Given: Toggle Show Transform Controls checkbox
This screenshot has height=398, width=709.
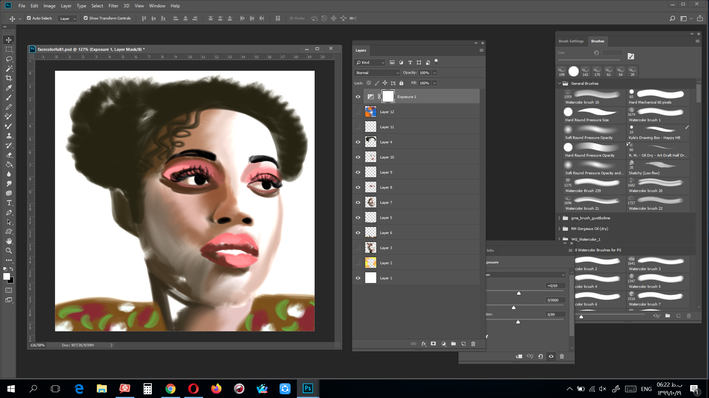Looking at the screenshot, I should [86, 18].
